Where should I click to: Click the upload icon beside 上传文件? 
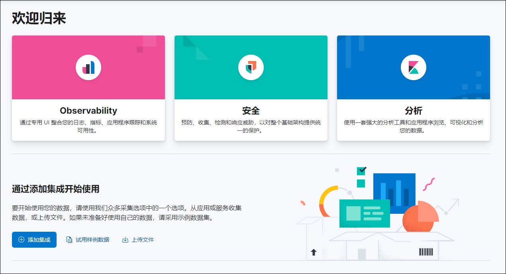(x=125, y=240)
